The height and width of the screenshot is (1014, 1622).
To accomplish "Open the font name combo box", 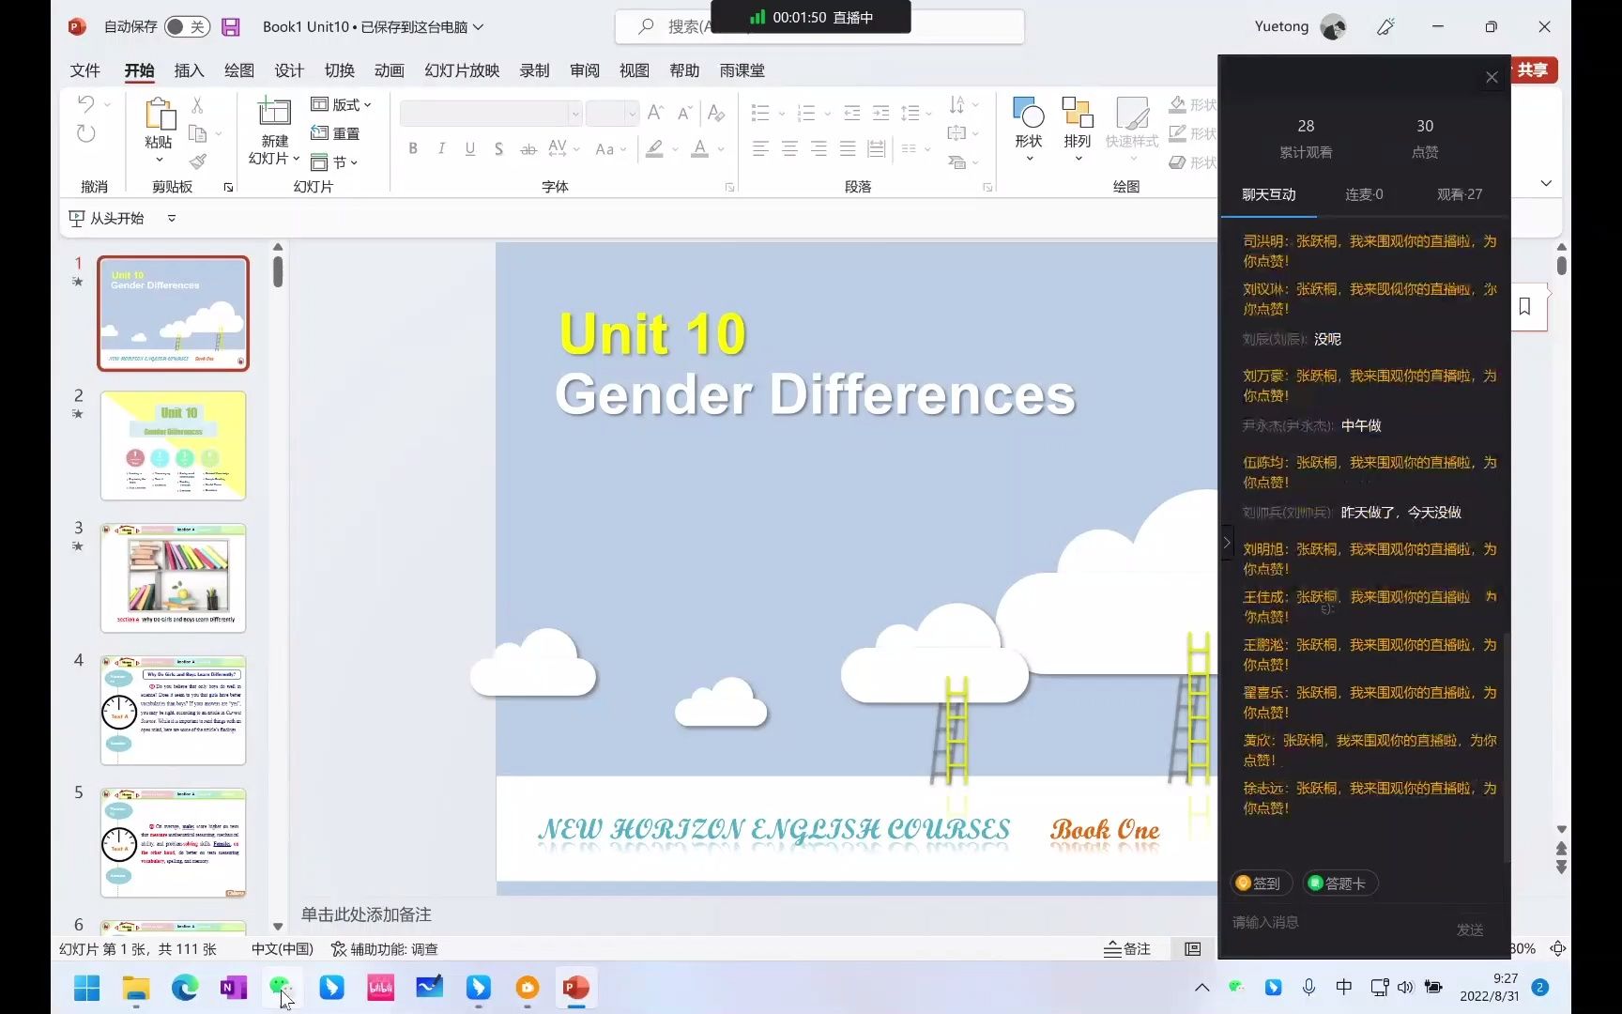I will click(x=491, y=114).
